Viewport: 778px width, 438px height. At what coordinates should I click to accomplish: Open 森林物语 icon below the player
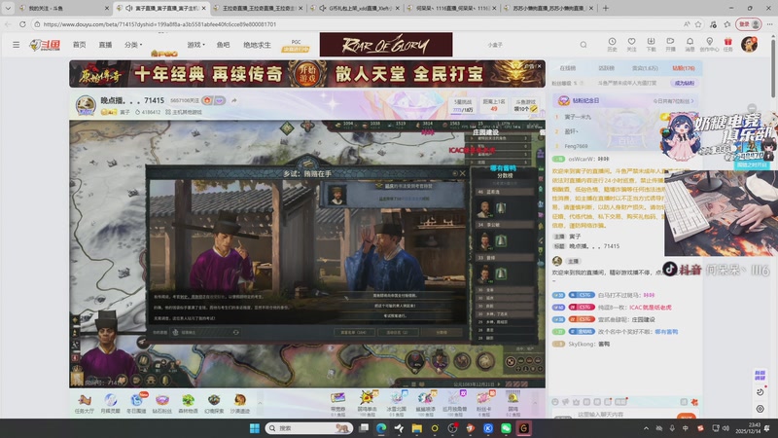tap(188, 404)
